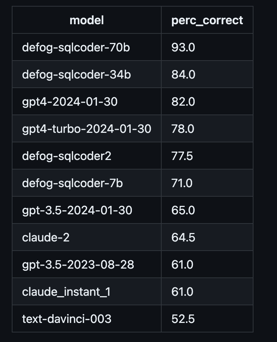
Task: Select the gpt-3.5-2024-01-30 model cell
Action: 77,210
